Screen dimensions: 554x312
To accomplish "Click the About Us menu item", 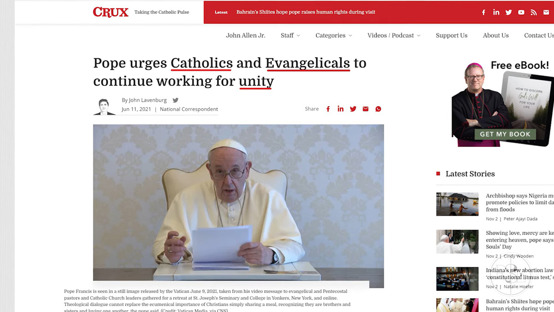I will pos(496,35).
